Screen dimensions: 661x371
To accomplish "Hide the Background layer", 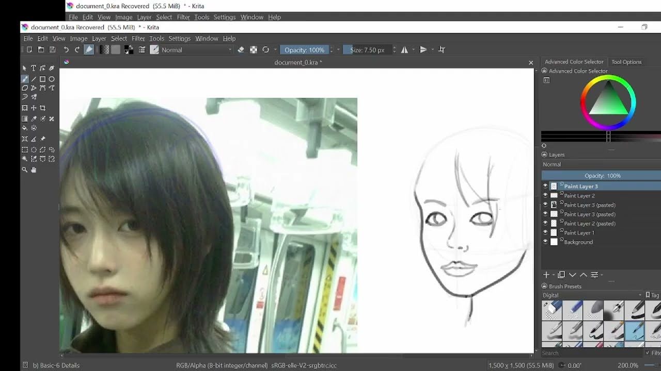I will [x=545, y=242].
